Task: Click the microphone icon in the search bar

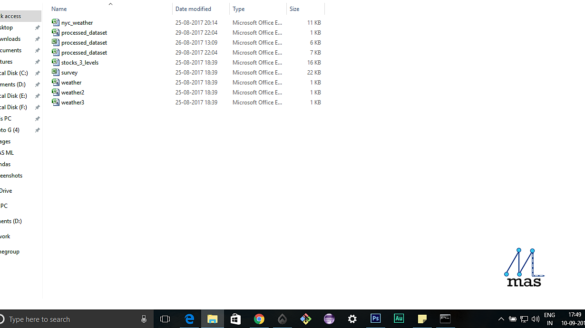Action: (x=144, y=319)
